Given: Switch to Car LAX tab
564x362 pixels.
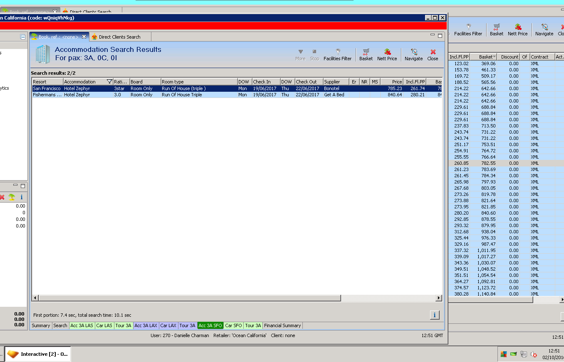Looking at the screenshot, I should tap(168, 325).
